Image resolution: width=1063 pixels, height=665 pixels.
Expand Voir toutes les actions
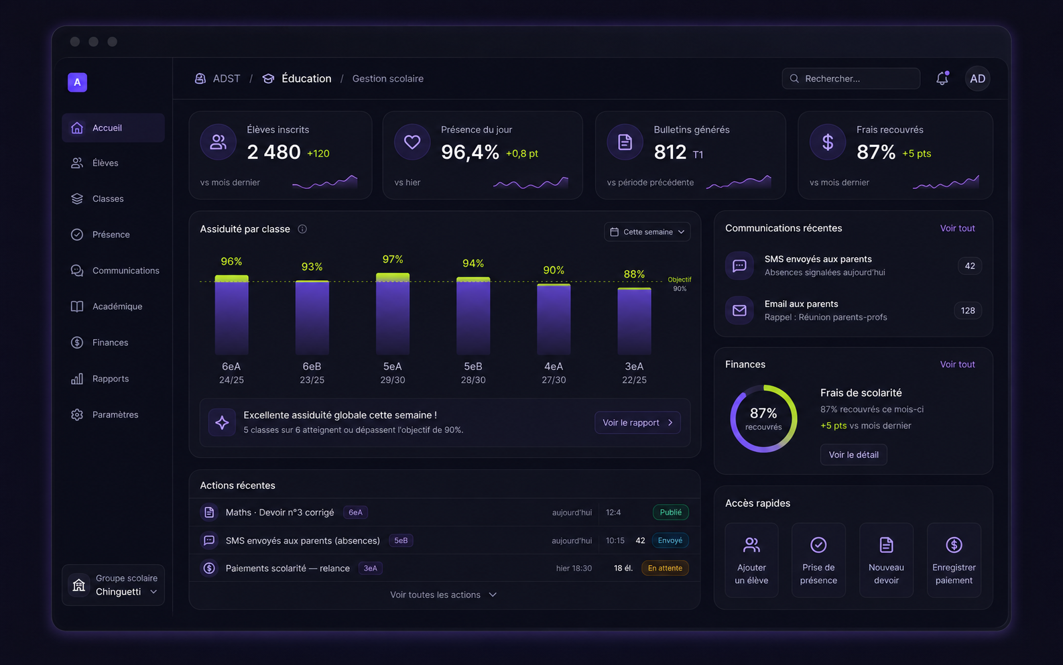click(444, 595)
